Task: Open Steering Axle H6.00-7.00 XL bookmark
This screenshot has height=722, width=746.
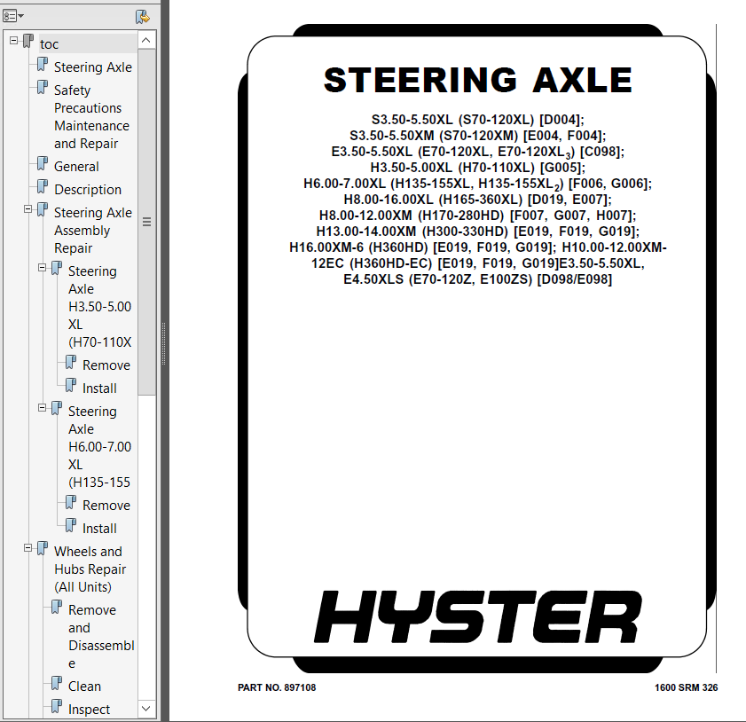Action: 100,447
